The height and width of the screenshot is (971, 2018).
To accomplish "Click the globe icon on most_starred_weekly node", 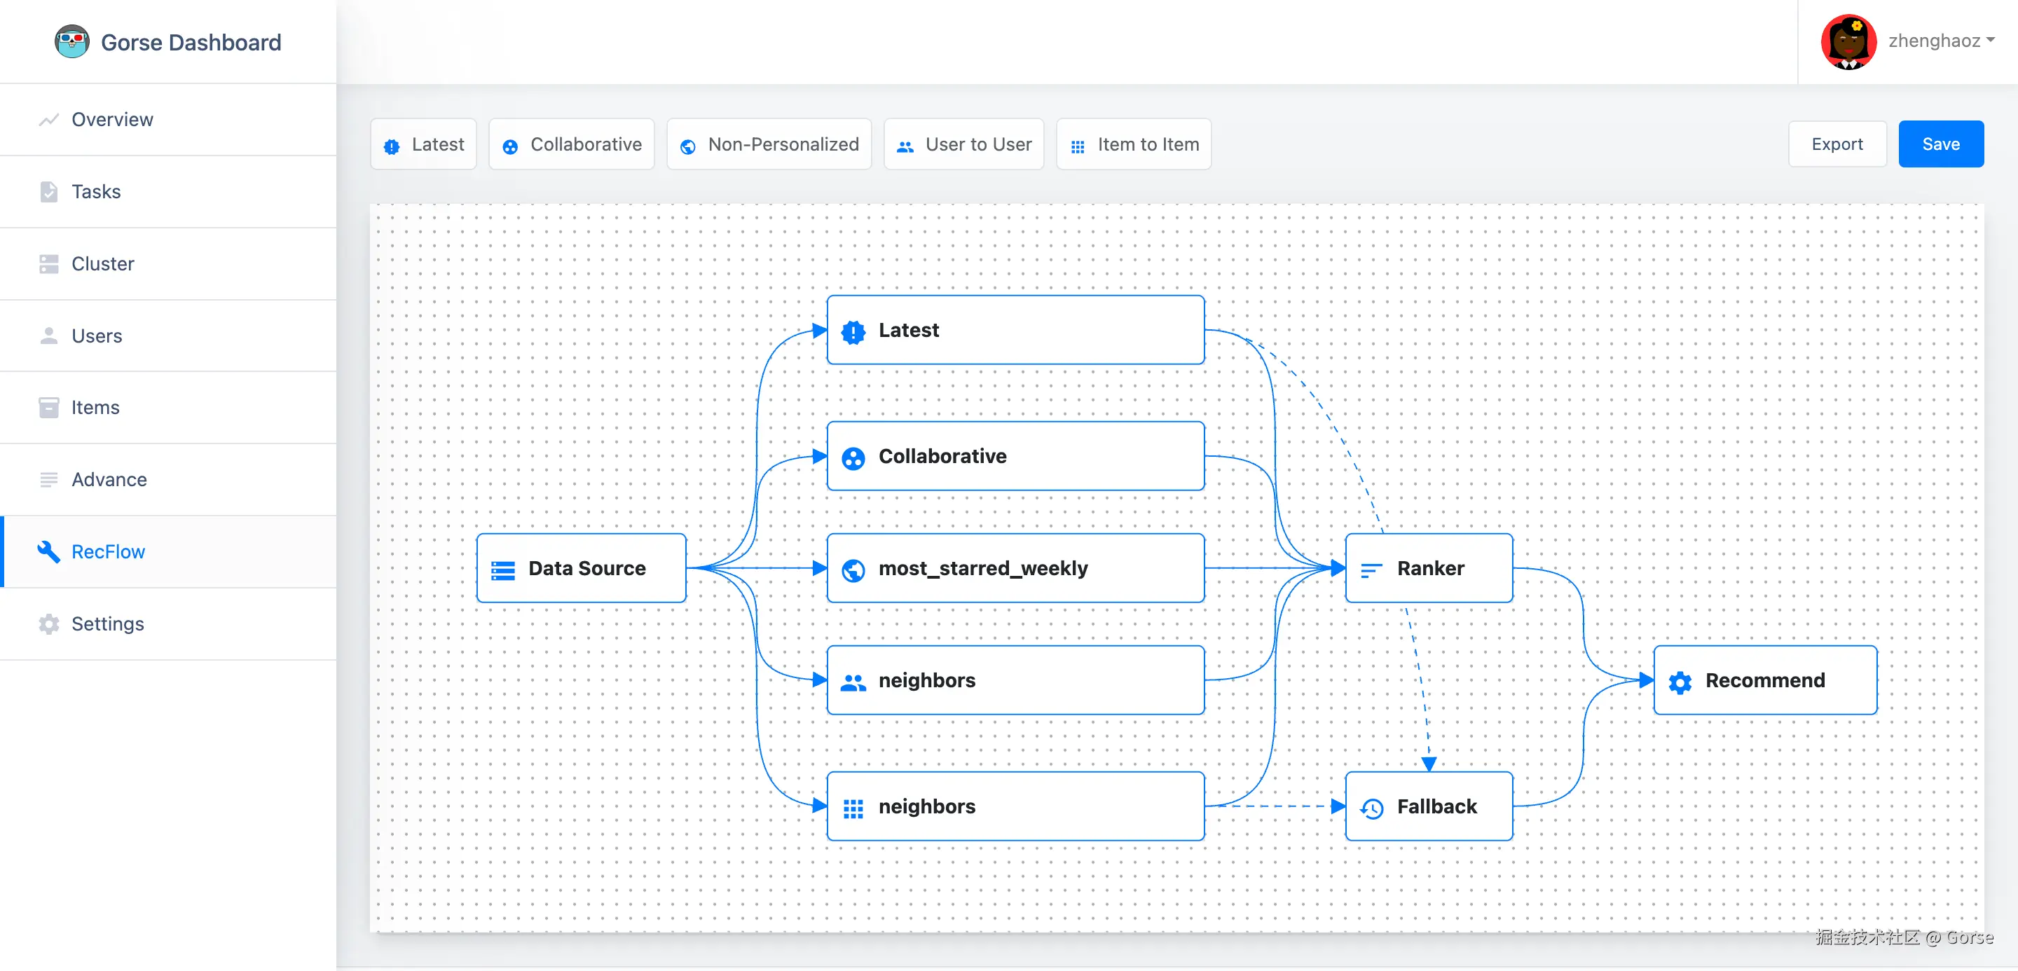I will pyautogui.click(x=853, y=570).
